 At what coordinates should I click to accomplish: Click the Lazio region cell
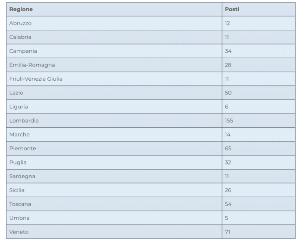pyautogui.click(x=16, y=93)
